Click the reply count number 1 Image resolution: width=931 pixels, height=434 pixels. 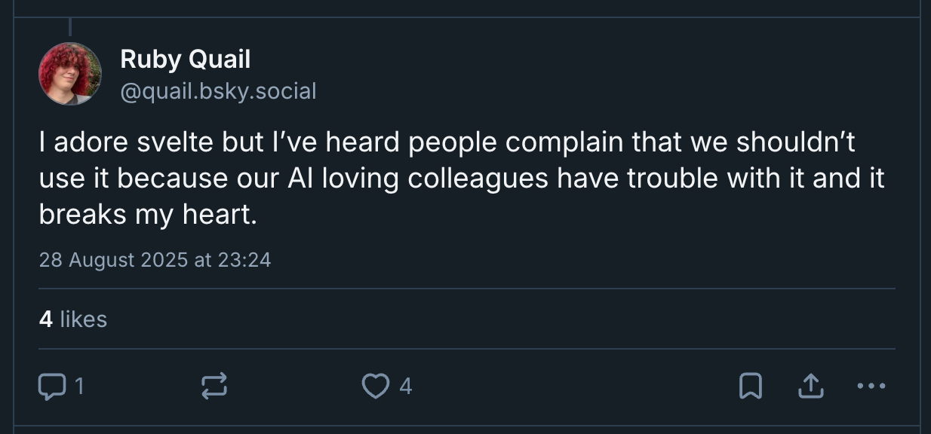(79, 387)
